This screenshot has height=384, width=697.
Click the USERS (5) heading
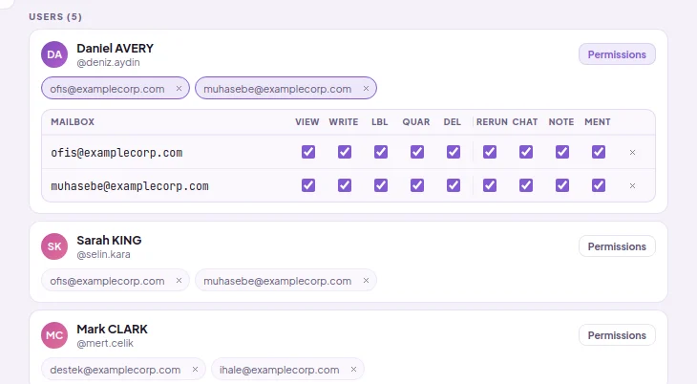coord(55,17)
